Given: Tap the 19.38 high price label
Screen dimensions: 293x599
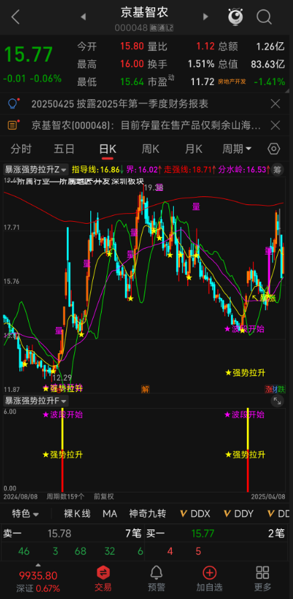Looking at the screenshot, I should (154, 188).
